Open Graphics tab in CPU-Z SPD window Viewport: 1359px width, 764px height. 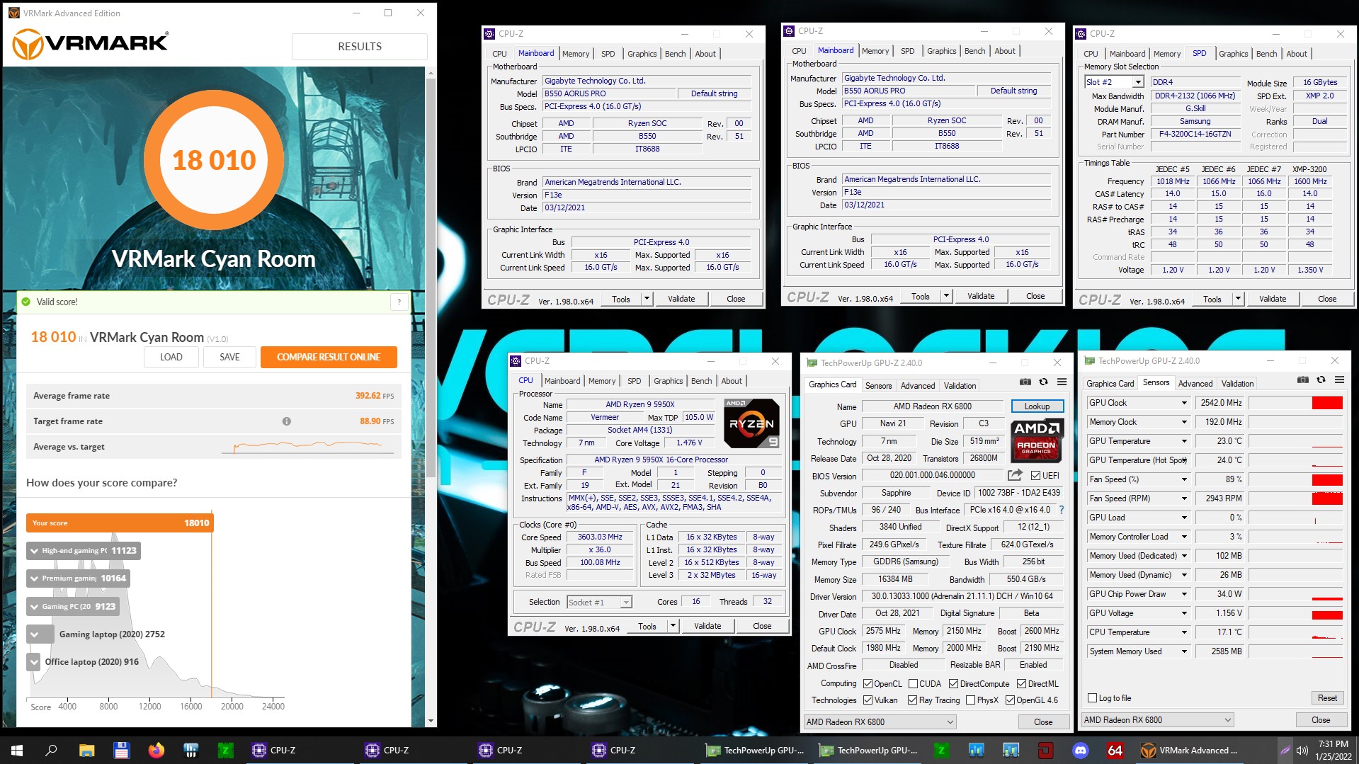coord(1233,53)
